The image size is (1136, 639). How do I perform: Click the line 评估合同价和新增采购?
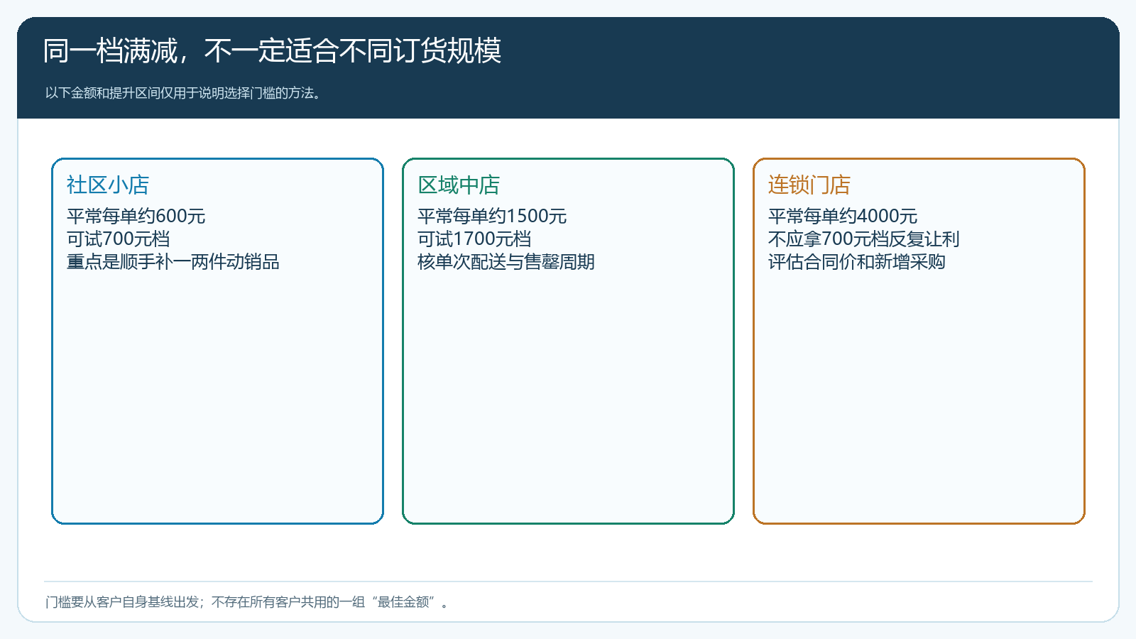point(856,262)
